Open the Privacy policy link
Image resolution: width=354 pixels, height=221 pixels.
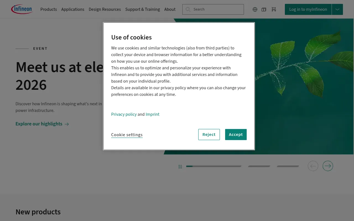pyautogui.click(x=124, y=114)
